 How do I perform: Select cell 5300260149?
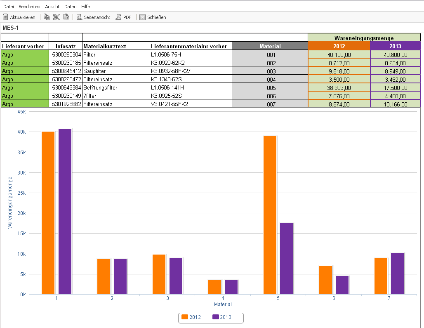[x=66, y=96]
